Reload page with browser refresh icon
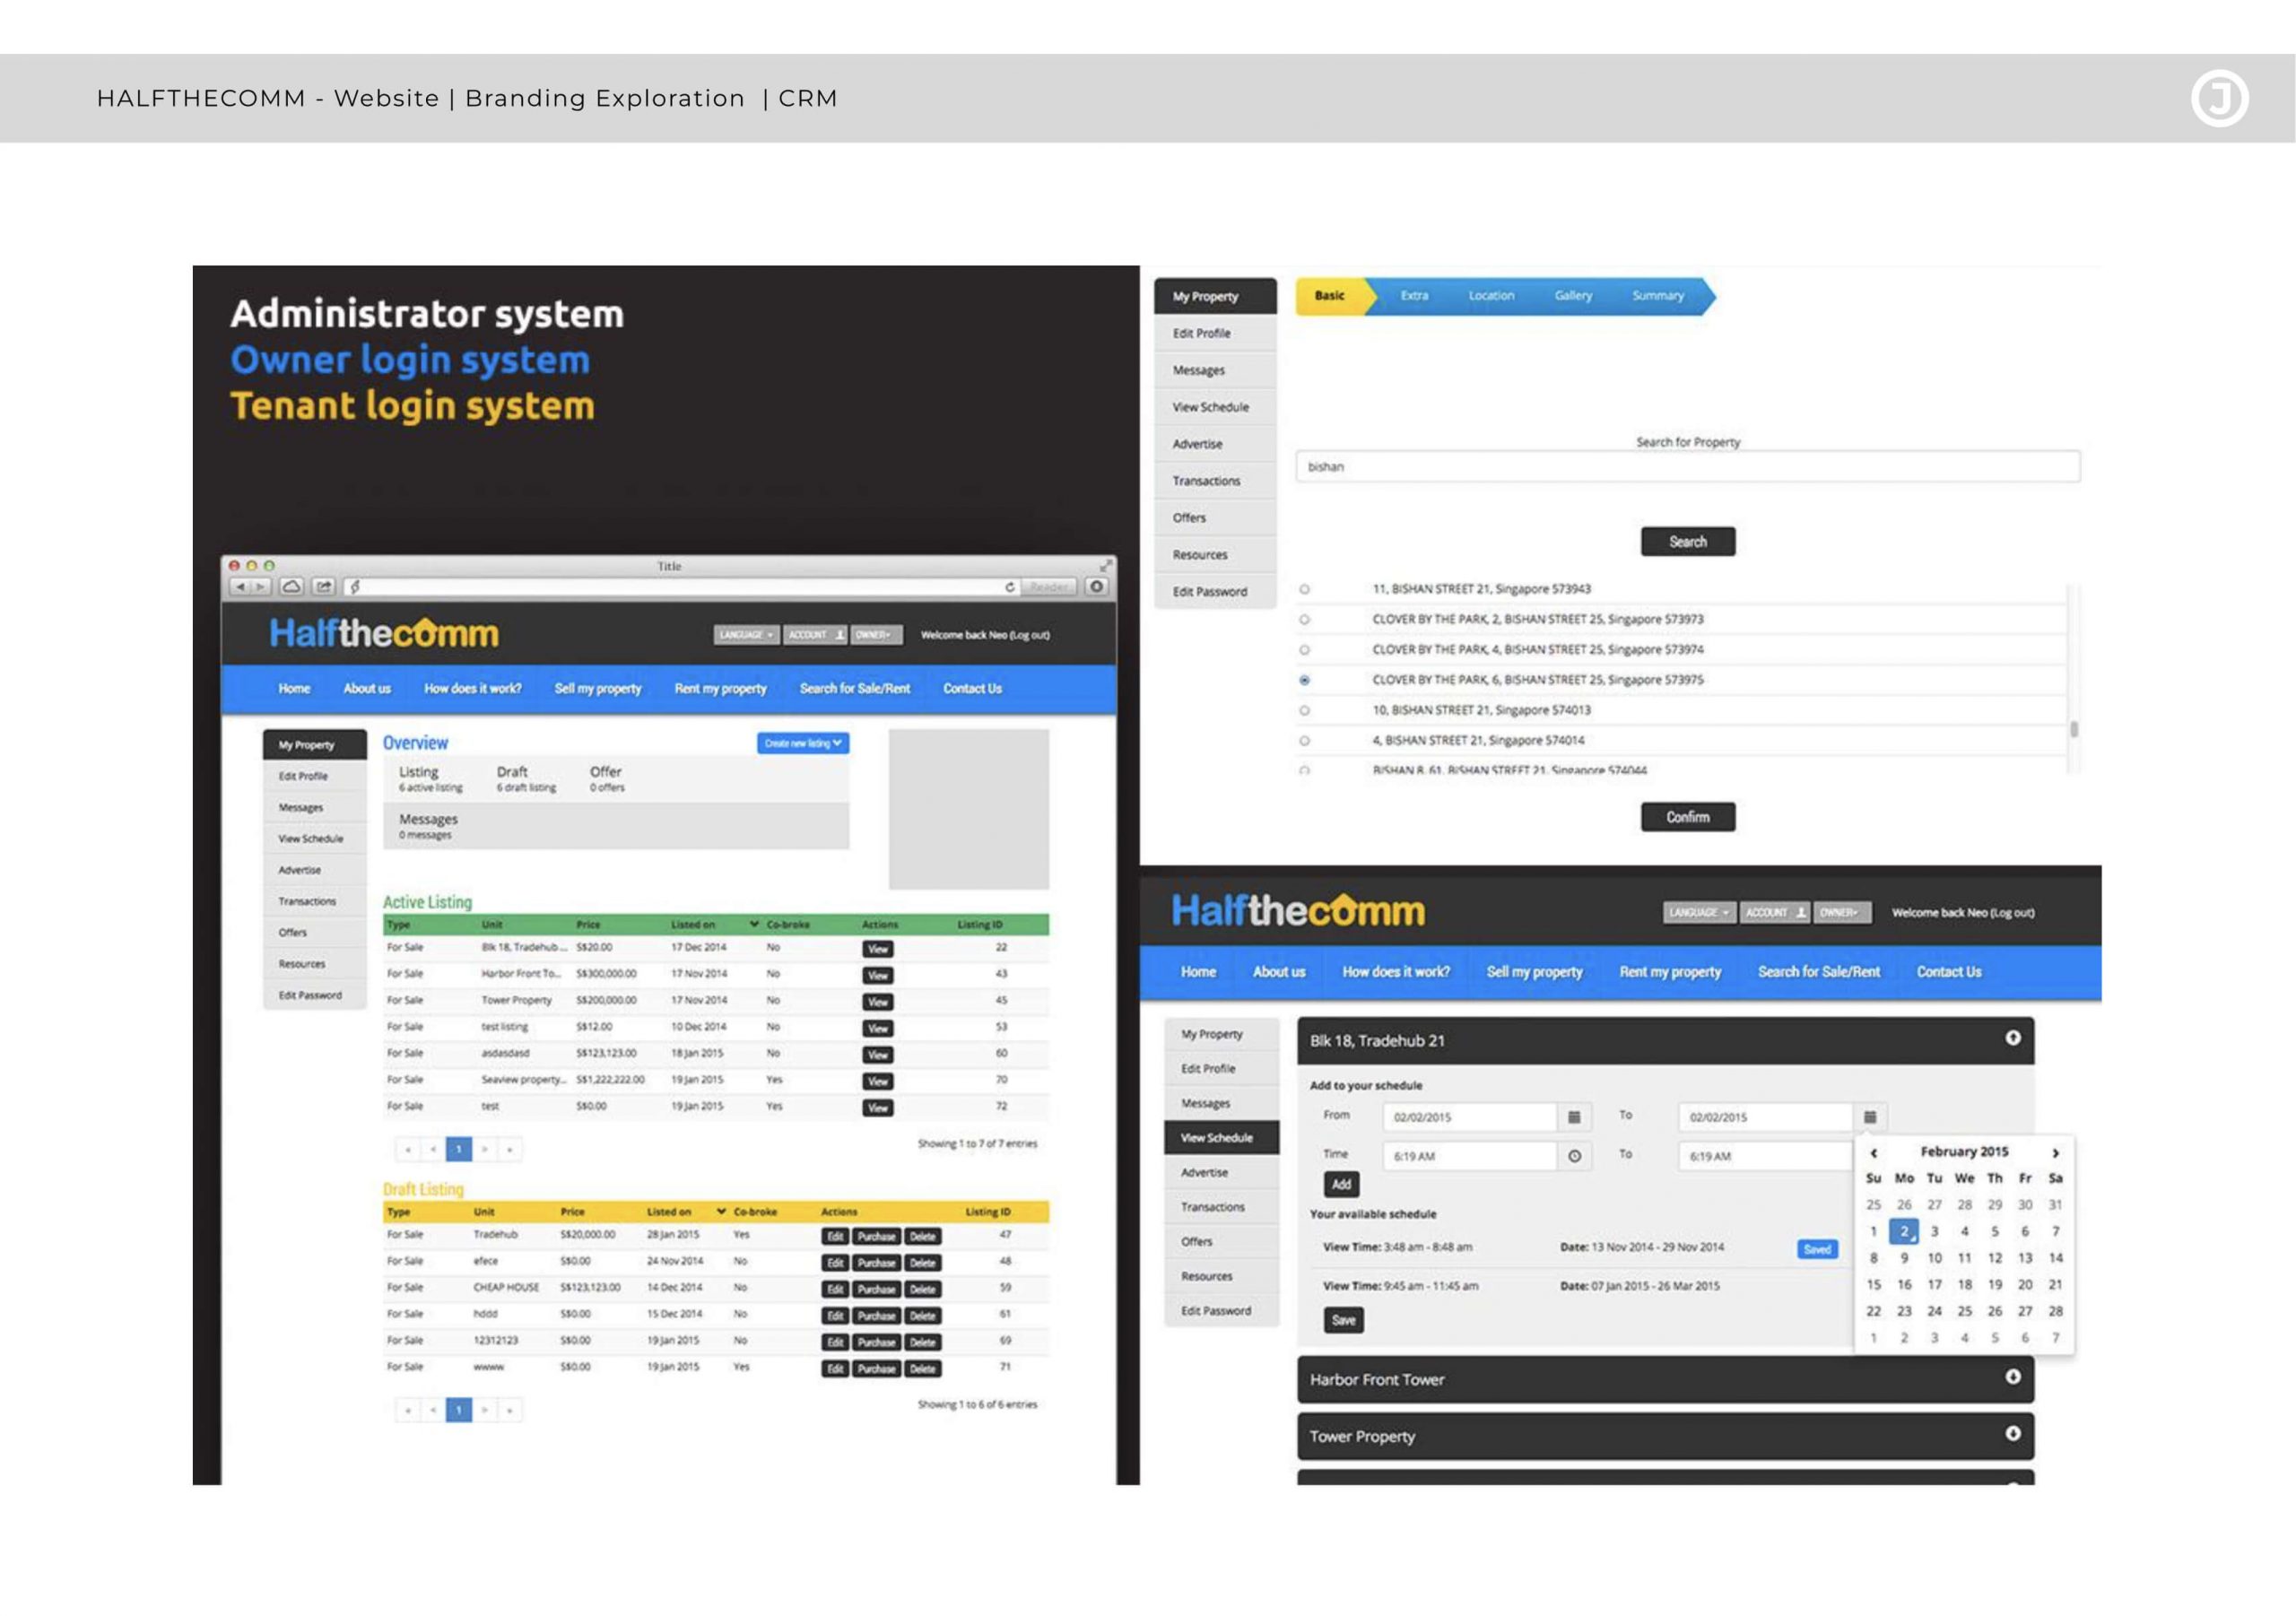 click(1010, 587)
